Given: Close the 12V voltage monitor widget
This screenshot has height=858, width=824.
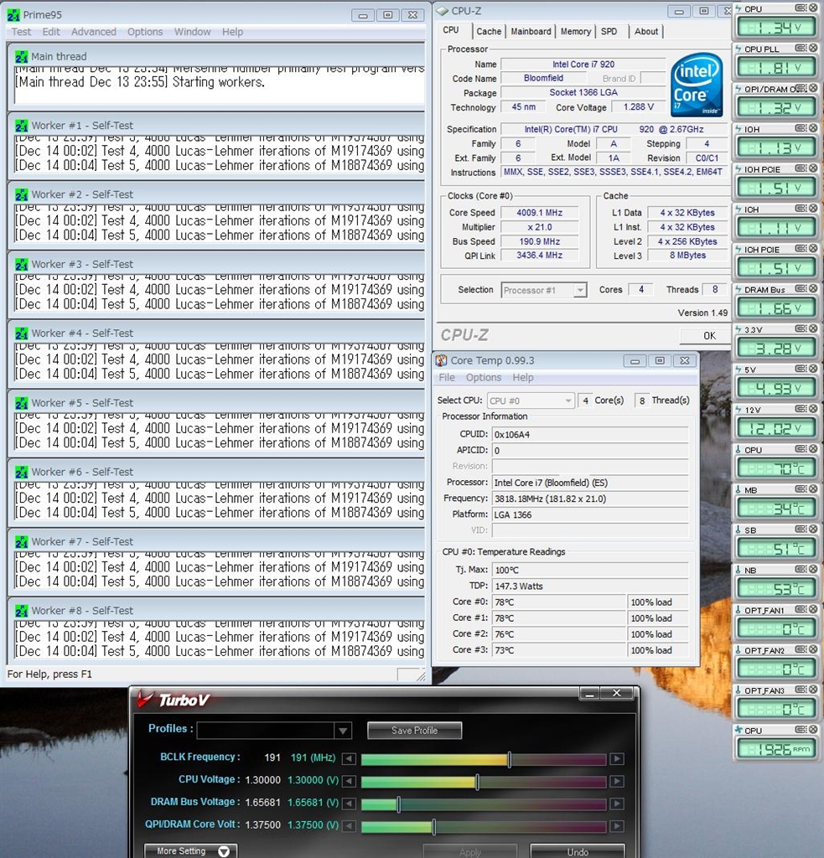Looking at the screenshot, I should (x=812, y=410).
